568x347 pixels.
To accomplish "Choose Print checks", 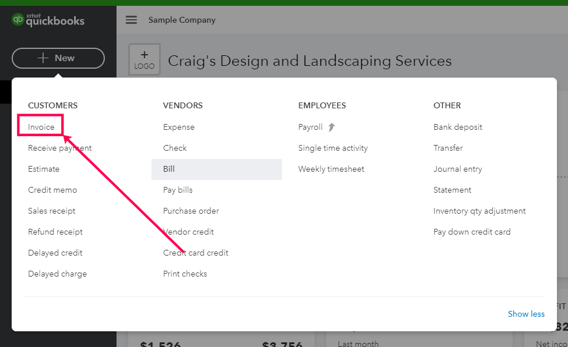I will pyautogui.click(x=185, y=274).
